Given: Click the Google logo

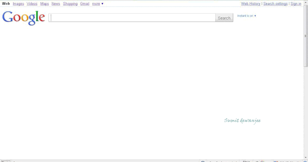Looking at the screenshot, I should pyautogui.click(x=23, y=18).
